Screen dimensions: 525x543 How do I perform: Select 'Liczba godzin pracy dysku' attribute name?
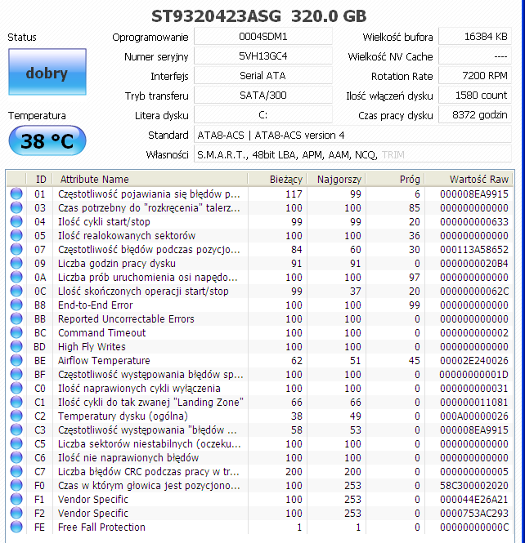point(116,263)
